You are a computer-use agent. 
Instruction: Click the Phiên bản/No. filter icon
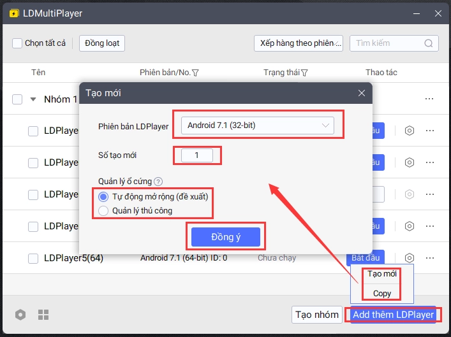coord(195,73)
